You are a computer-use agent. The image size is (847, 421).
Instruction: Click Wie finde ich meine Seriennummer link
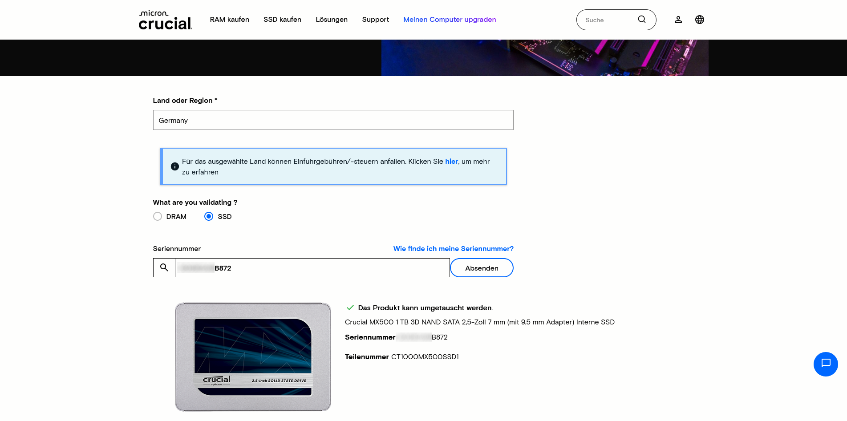[453, 248]
